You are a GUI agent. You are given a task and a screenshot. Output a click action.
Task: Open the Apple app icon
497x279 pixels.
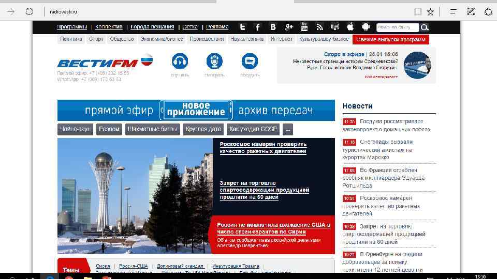350,27
